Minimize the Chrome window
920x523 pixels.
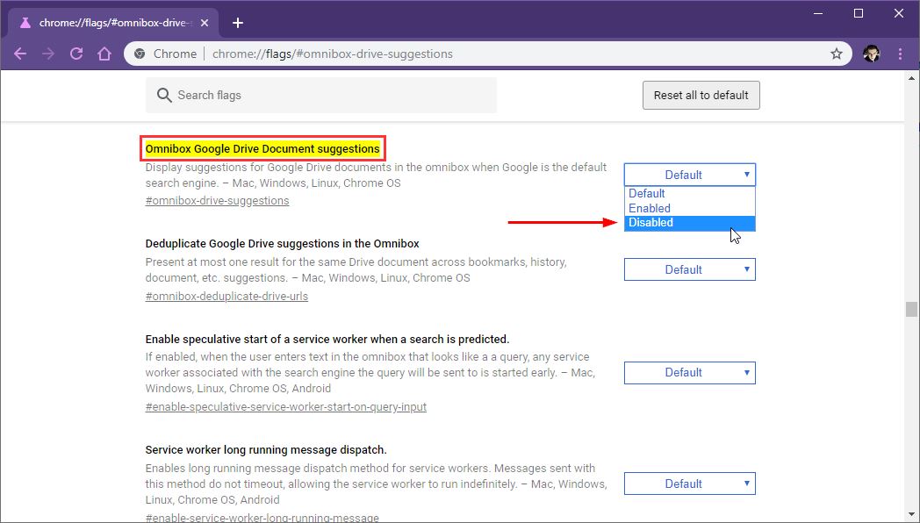coord(818,13)
